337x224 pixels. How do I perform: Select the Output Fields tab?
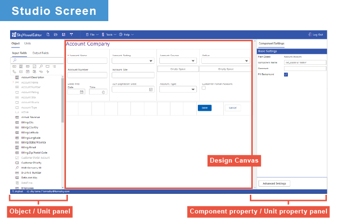40,53
